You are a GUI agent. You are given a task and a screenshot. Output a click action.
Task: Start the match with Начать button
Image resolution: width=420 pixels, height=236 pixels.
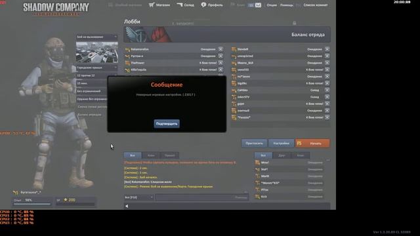coord(312,143)
